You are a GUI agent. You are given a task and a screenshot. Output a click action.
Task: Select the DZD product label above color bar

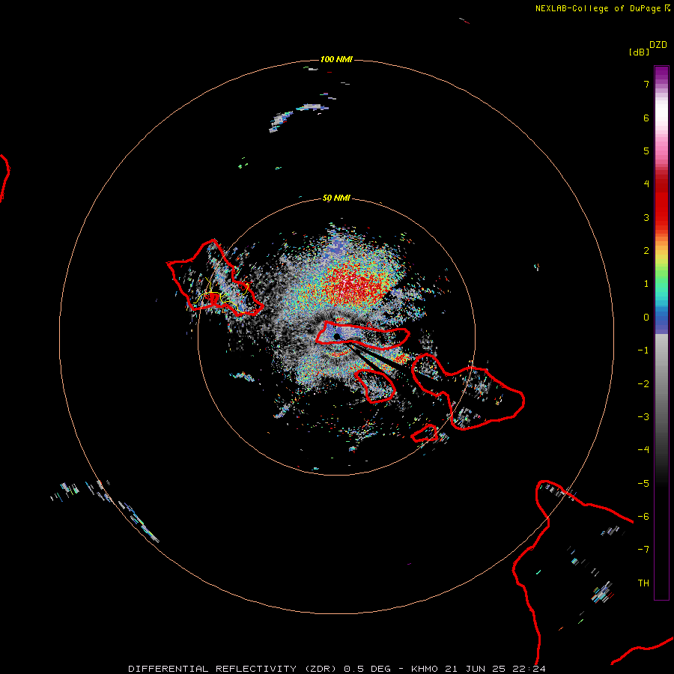(658, 45)
